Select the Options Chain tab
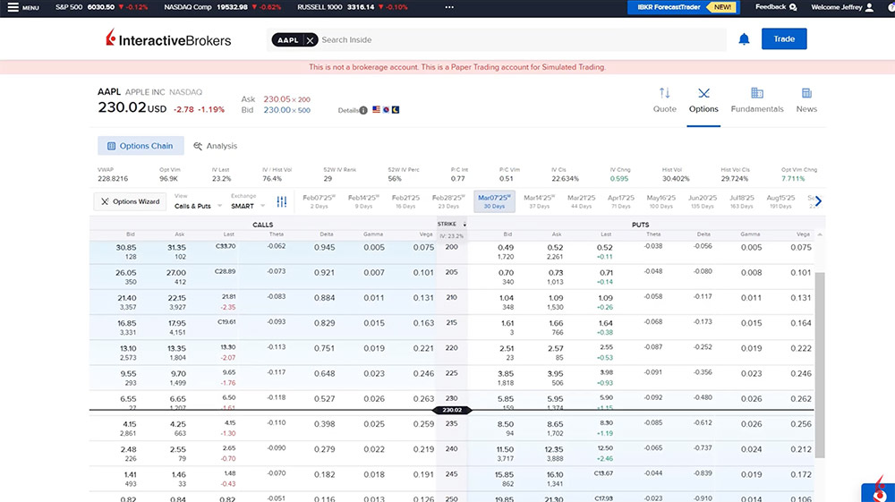895x502 pixels. pyautogui.click(x=141, y=146)
